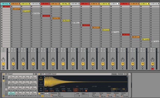Launch the 808 Ceremo clip
160x98 pixels.
[x=22, y=11]
